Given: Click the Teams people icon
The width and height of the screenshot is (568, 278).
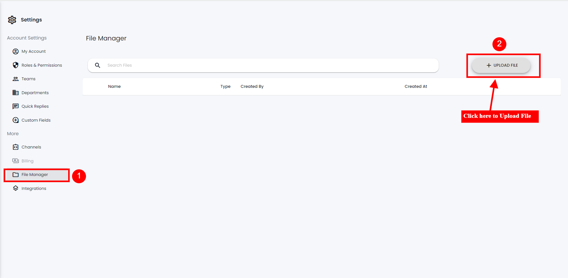Looking at the screenshot, I should (x=15, y=79).
